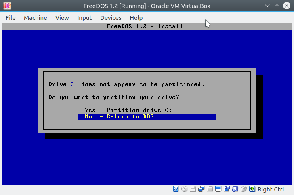Open the Help menu
The width and height of the screenshot is (294, 195).
[136, 18]
